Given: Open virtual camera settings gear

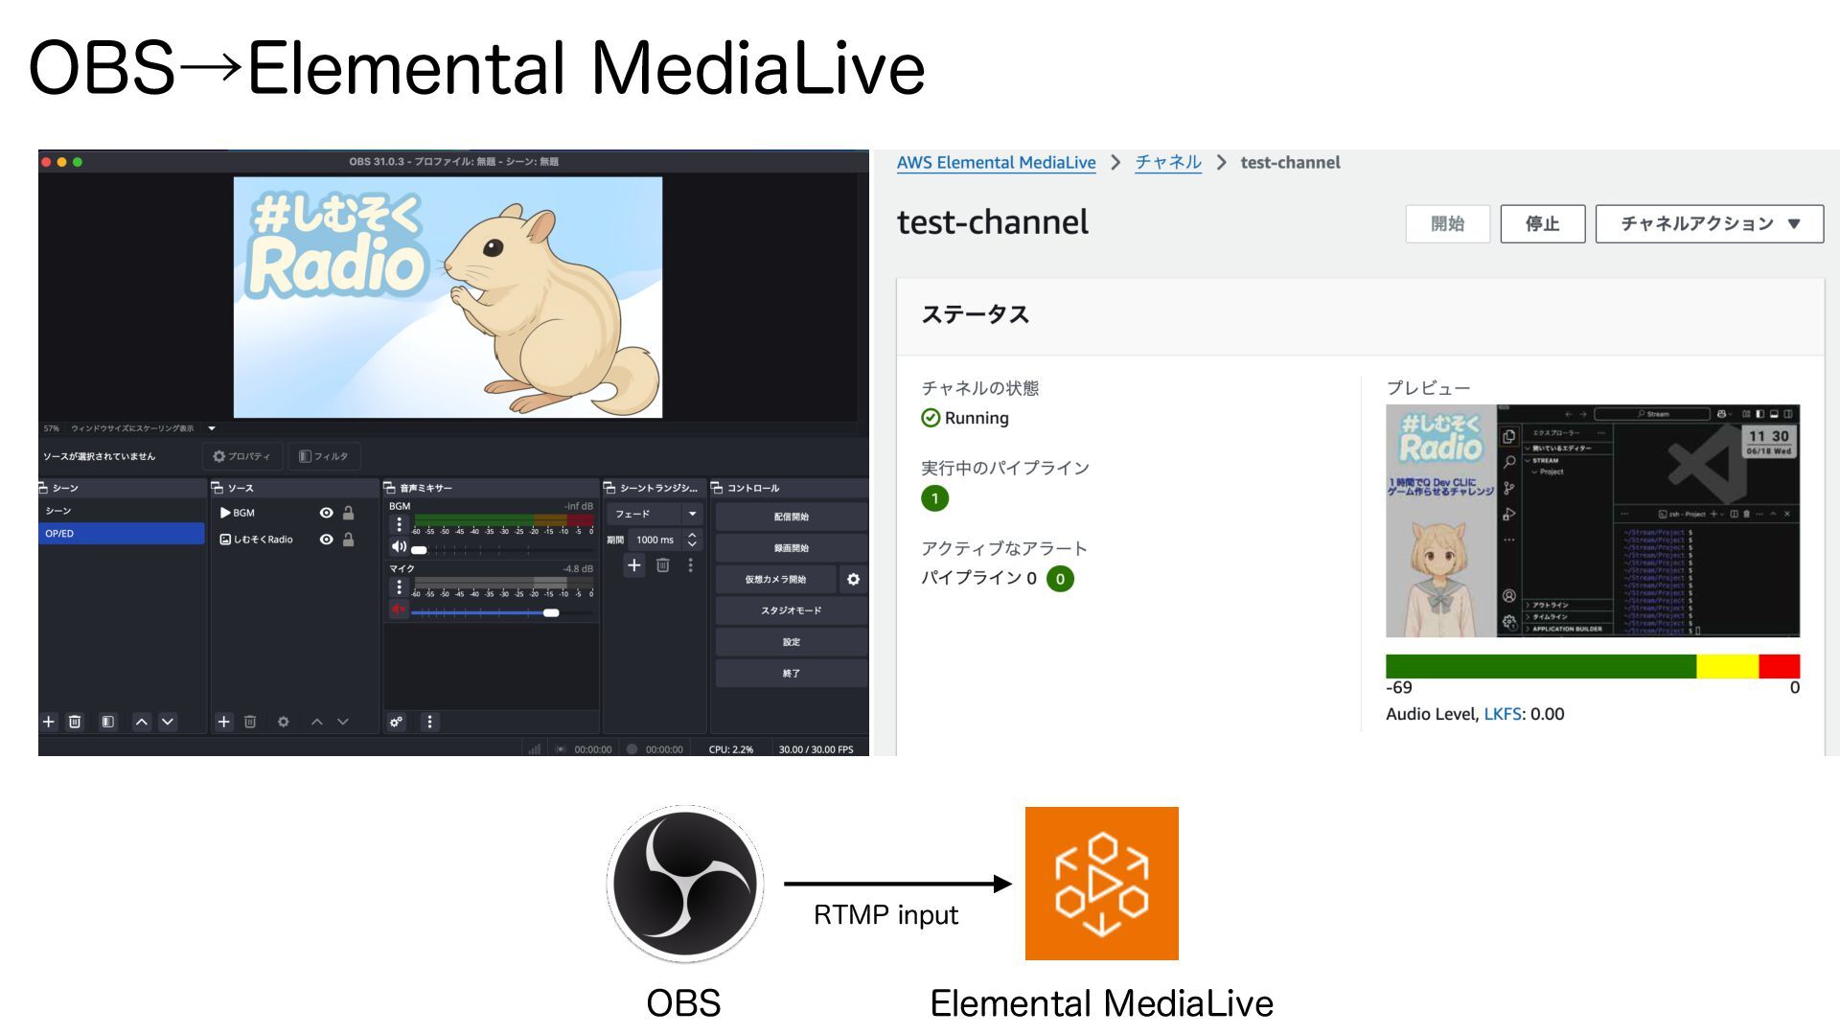Looking at the screenshot, I should point(853,579).
